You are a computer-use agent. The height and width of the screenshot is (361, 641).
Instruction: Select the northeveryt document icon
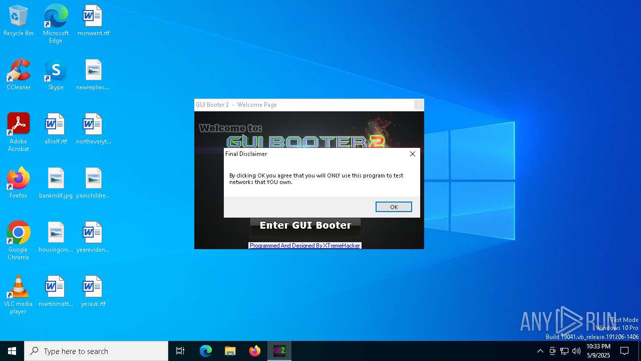(x=93, y=129)
